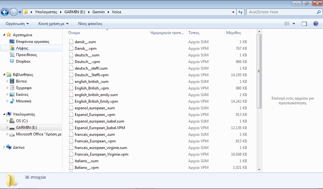323x189 pixels.
Task: Open Dropbox in the navigation pane
Action: point(23,61)
